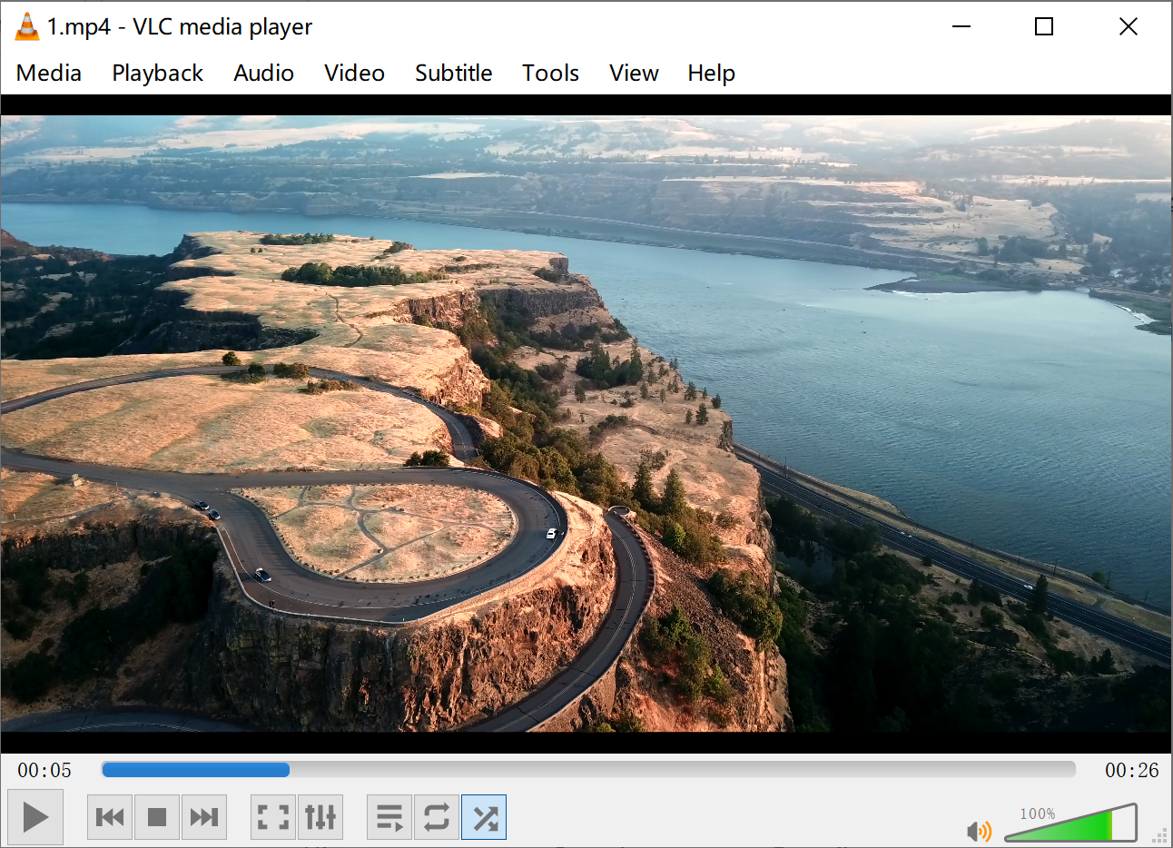Open the Audio menu
Image resolution: width=1173 pixels, height=848 pixels.
tap(263, 73)
